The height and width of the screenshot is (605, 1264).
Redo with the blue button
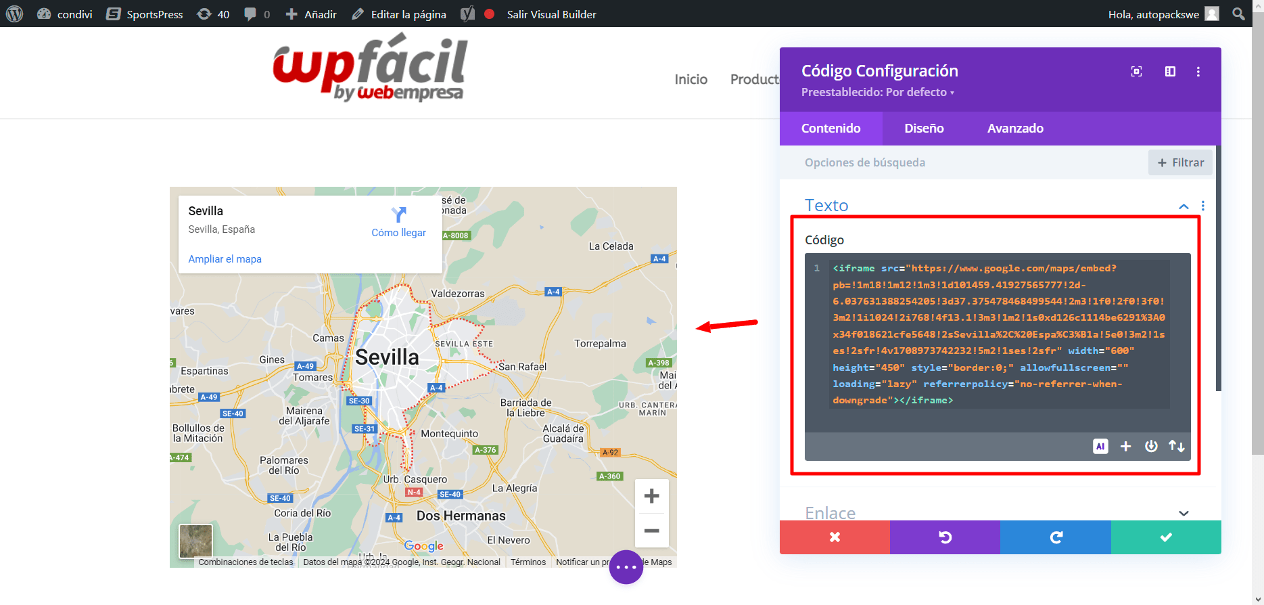[x=1056, y=537]
